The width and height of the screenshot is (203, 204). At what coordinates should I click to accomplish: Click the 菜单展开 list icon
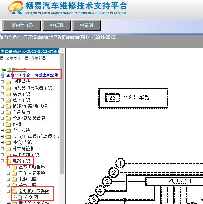coord(2,58)
